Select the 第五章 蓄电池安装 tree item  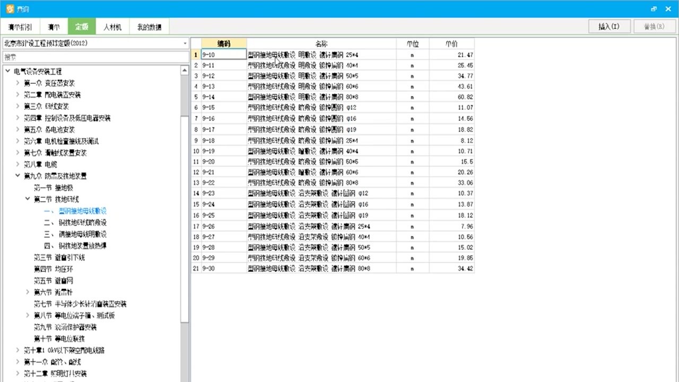click(49, 129)
